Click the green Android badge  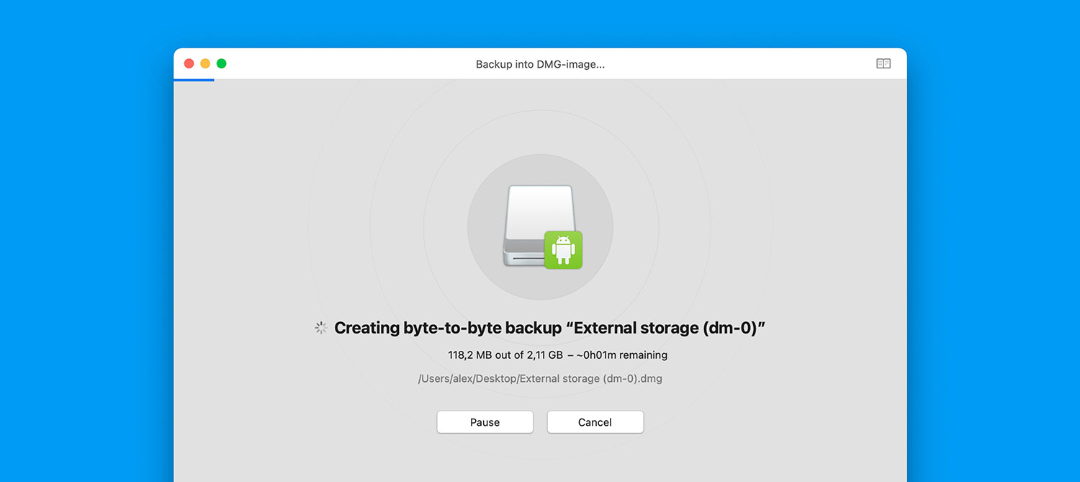[563, 249]
